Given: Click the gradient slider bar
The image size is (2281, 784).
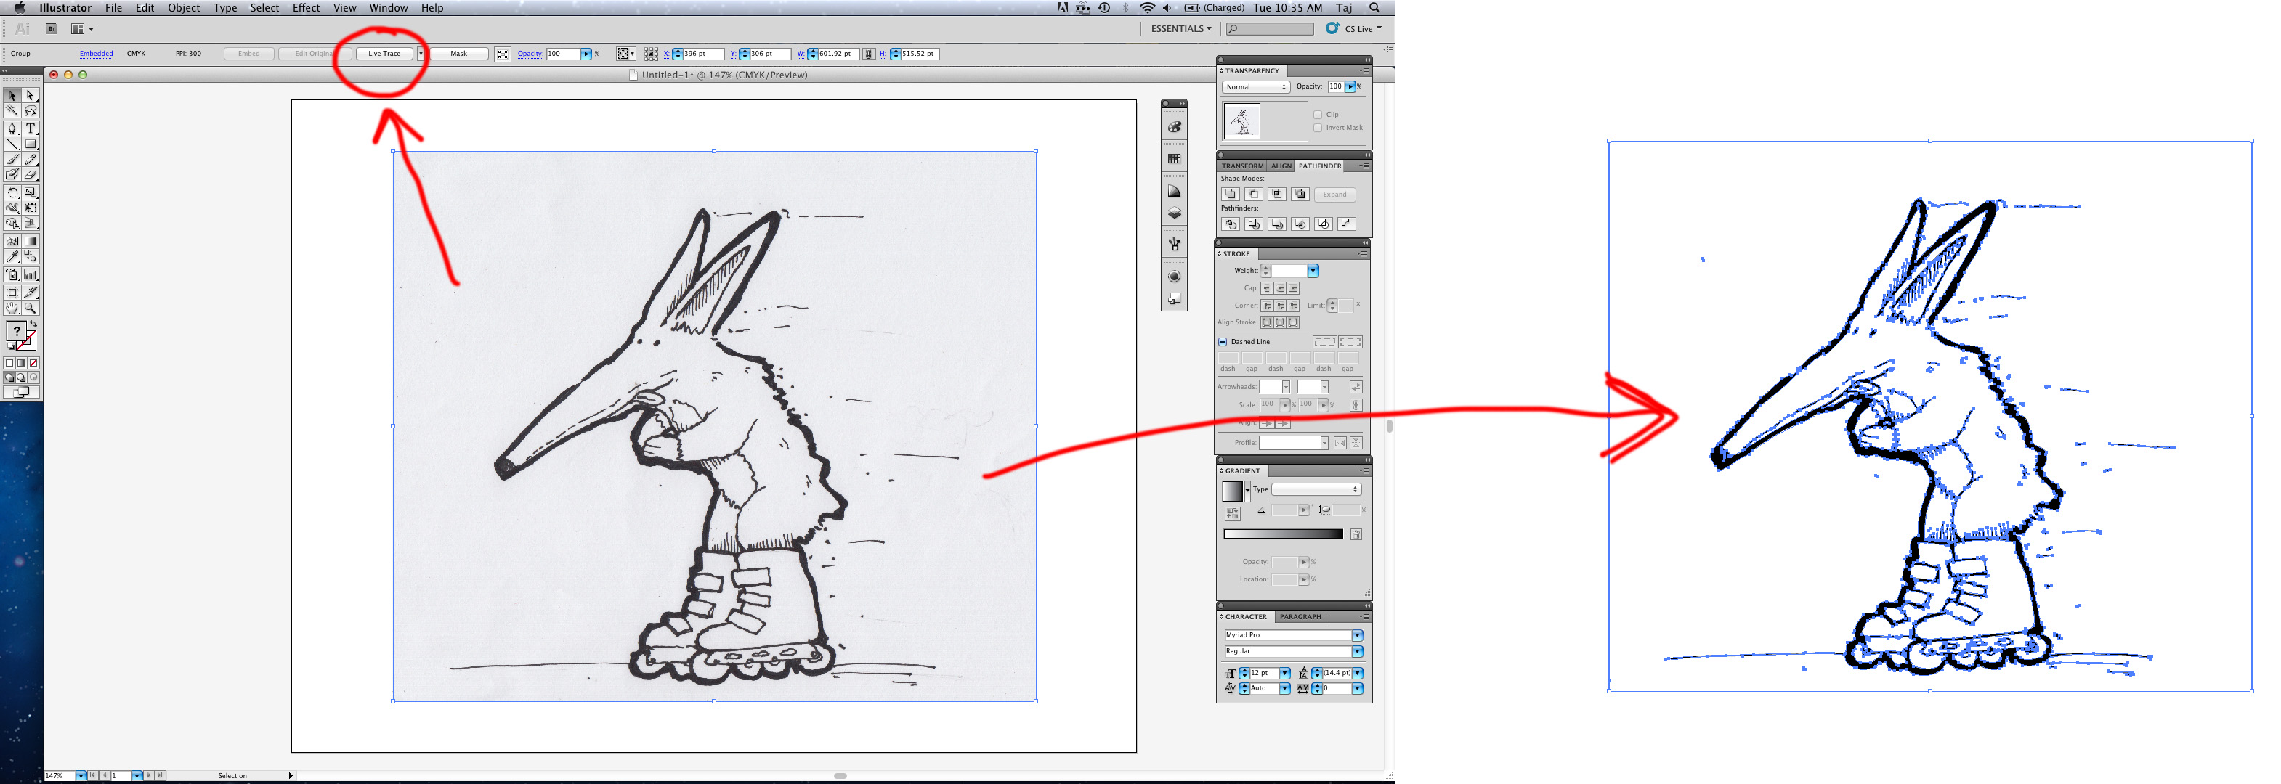Looking at the screenshot, I should pos(1283,534).
